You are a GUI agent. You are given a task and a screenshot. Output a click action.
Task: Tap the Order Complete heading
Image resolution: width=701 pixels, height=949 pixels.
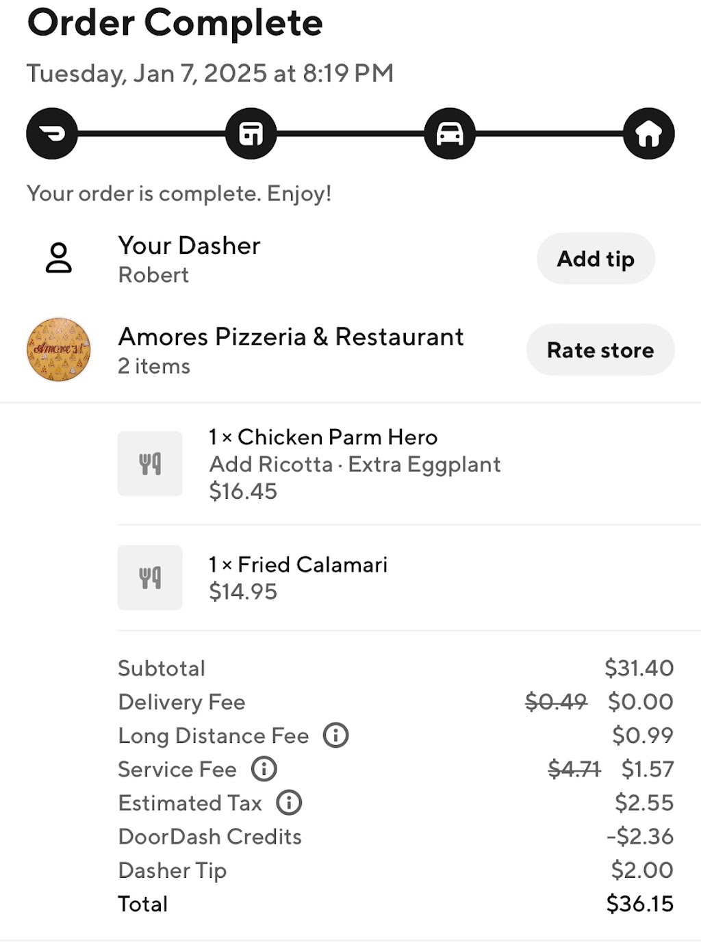pos(175,23)
